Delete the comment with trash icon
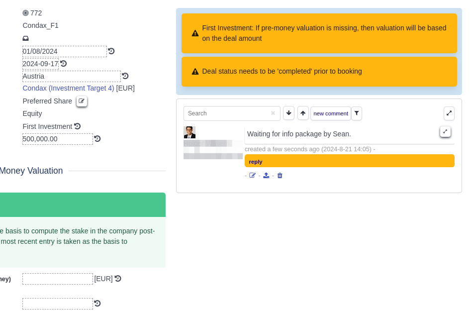 click(280, 176)
